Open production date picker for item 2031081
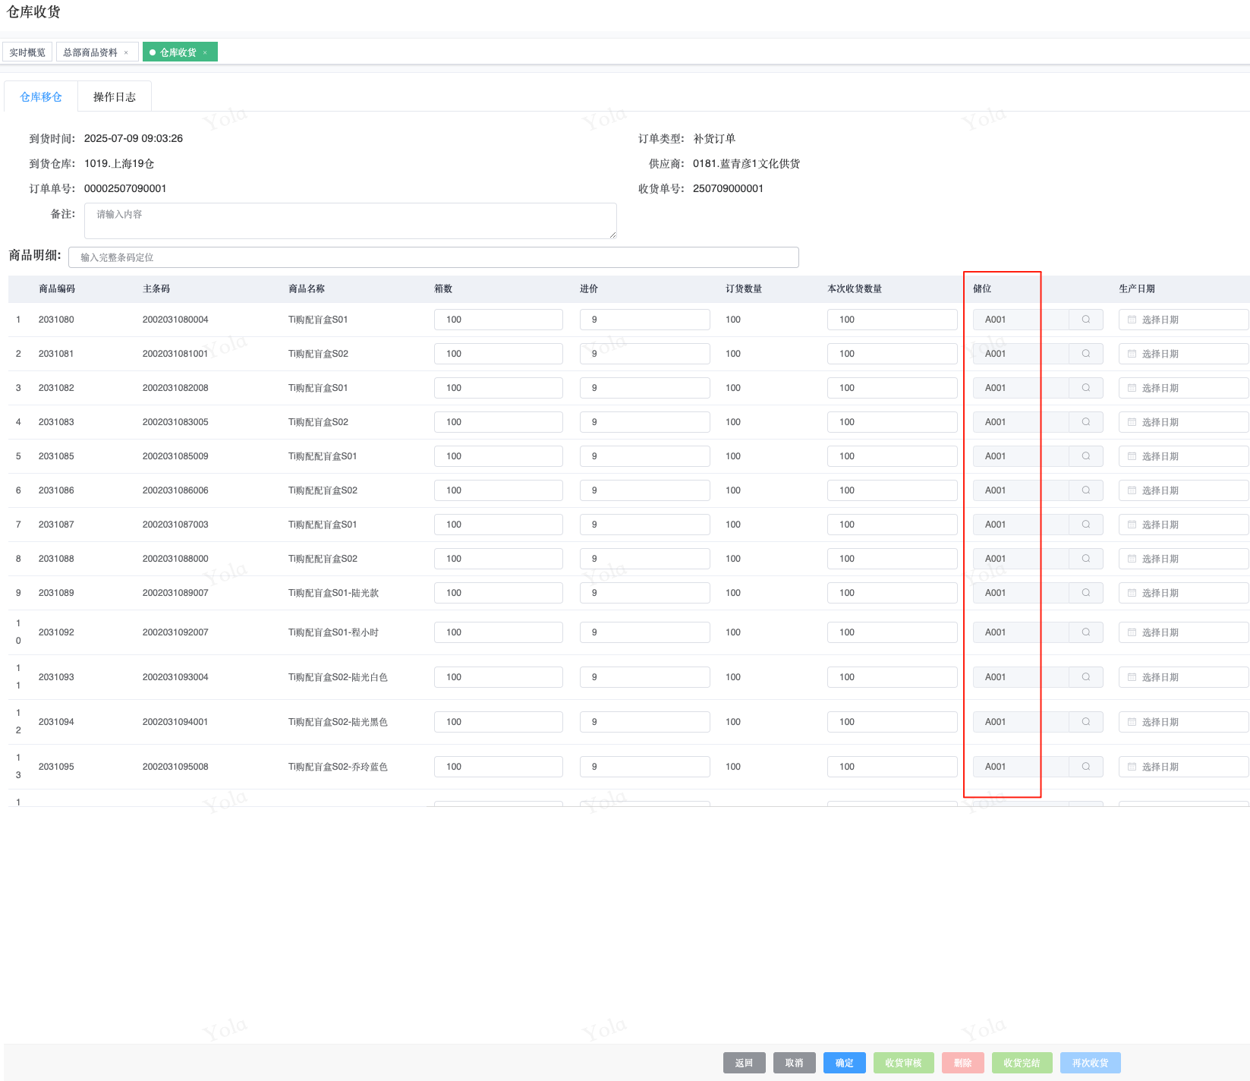This screenshot has height=1081, width=1250. [x=1182, y=354]
